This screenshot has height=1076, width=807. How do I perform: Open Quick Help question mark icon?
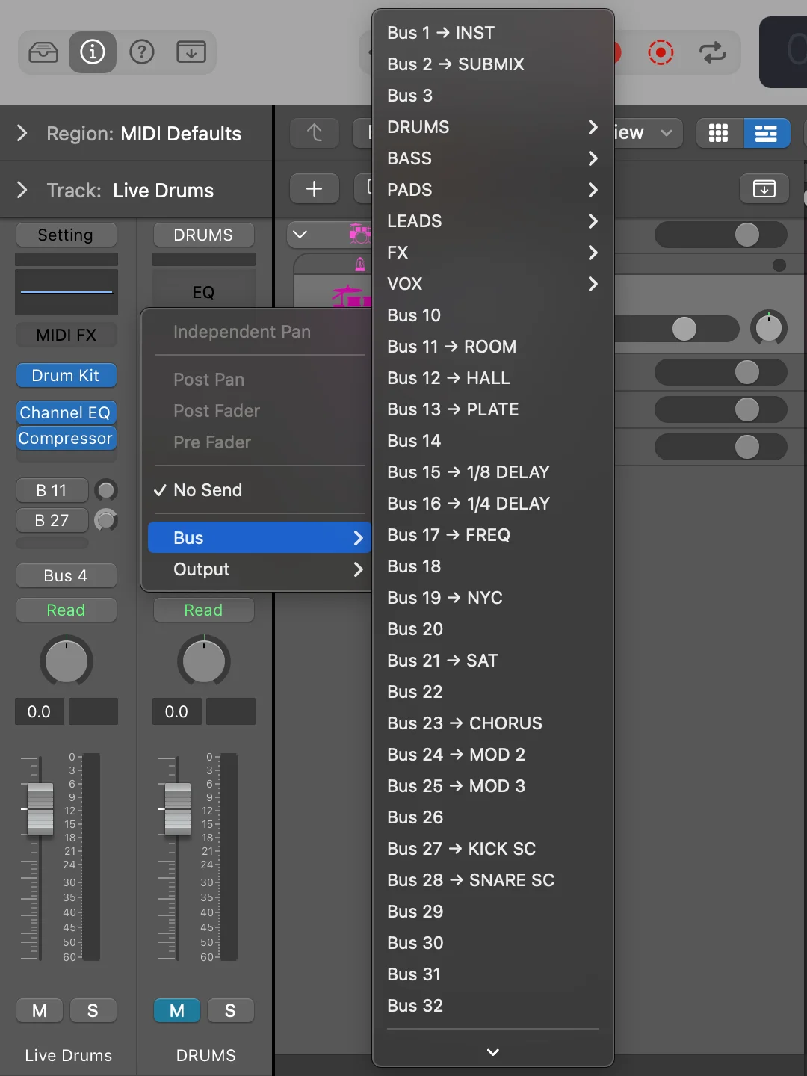pyautogui.click(x=142, y=52)
